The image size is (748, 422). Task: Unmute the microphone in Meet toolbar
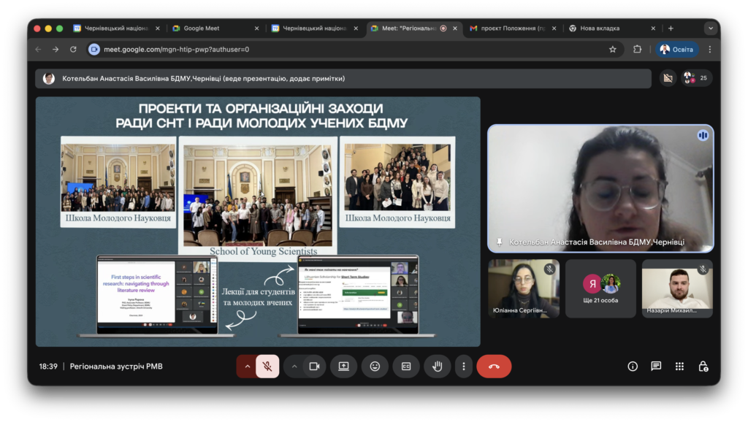click(x=267, y=367)
